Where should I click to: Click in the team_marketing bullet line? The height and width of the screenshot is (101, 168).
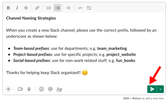point(70,48)
